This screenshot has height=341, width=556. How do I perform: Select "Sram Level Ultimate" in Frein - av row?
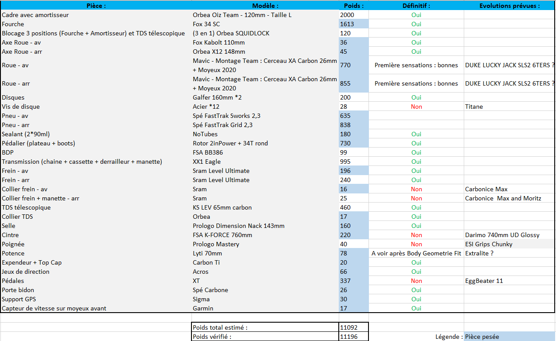[265, 171]
